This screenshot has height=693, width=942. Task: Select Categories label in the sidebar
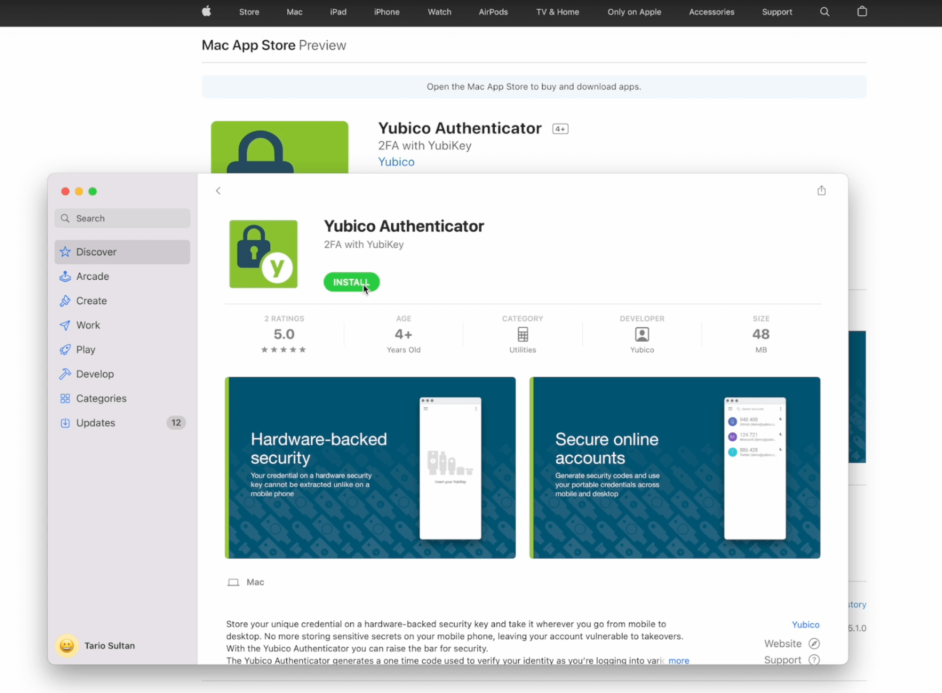tap(101, 399)
